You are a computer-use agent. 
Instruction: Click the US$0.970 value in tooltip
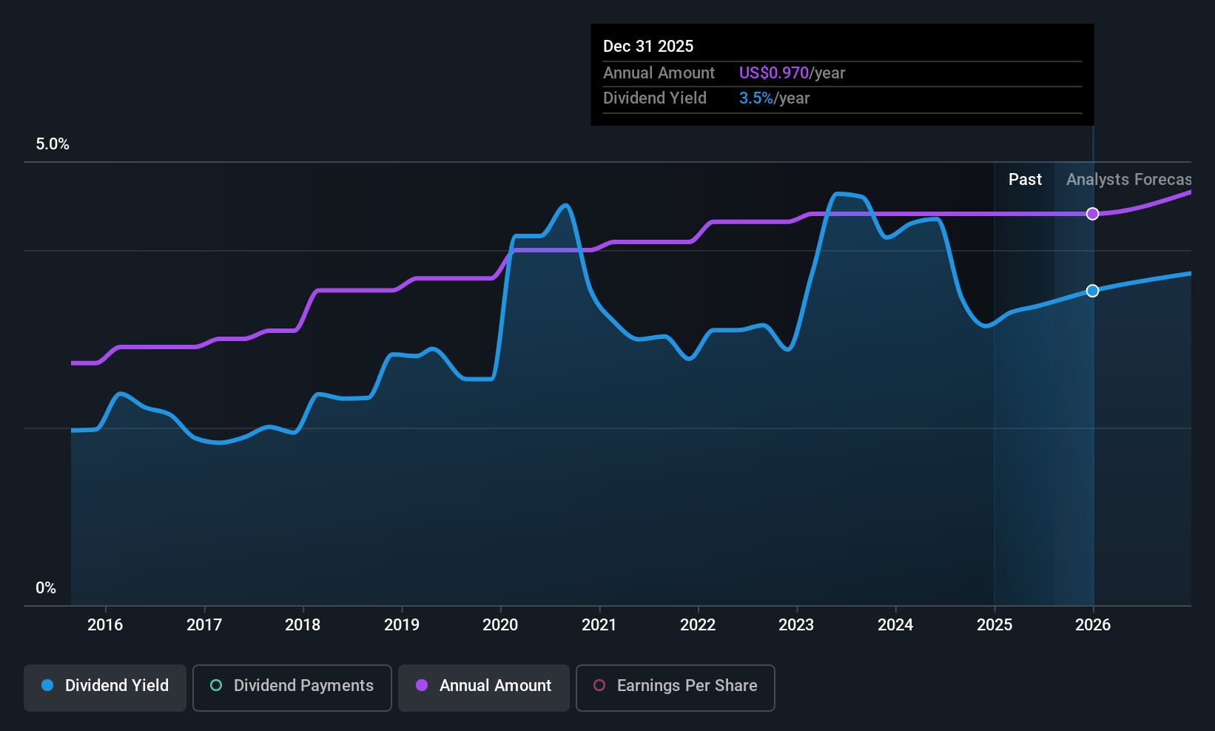coord(773,73)
